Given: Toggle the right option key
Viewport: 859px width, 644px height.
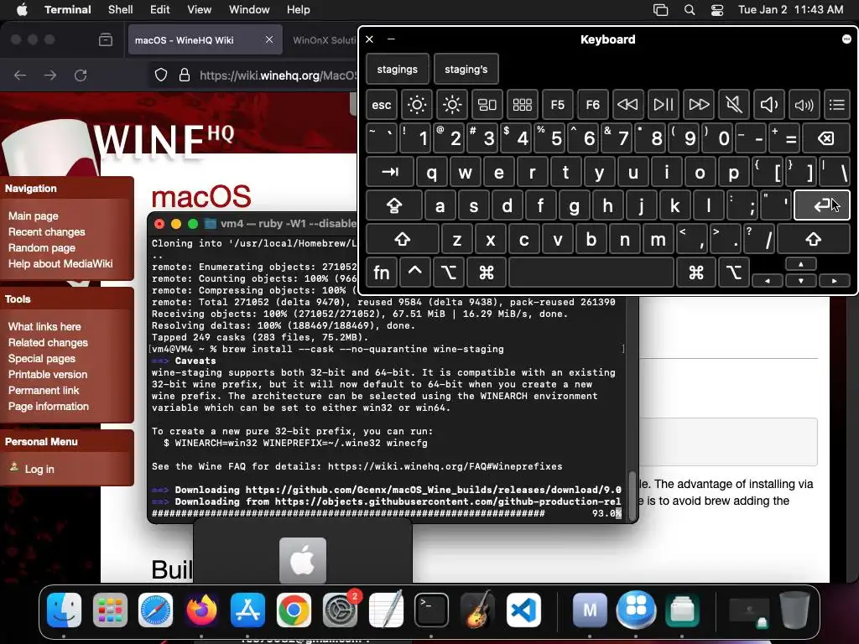Looking at the screenshot, I should pos(733,273).
